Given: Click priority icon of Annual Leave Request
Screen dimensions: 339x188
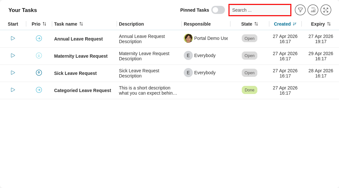Looking at the screenshot, I should 39,38.
